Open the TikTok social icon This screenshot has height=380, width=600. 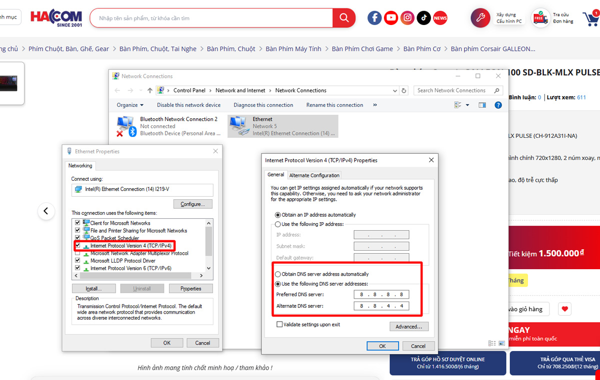pyautogui.click(x=424, y=18)
